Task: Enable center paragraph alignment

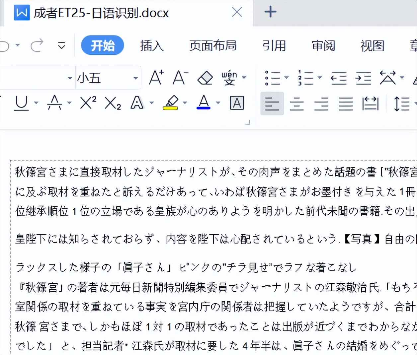Action: click(x=296, y=103)
